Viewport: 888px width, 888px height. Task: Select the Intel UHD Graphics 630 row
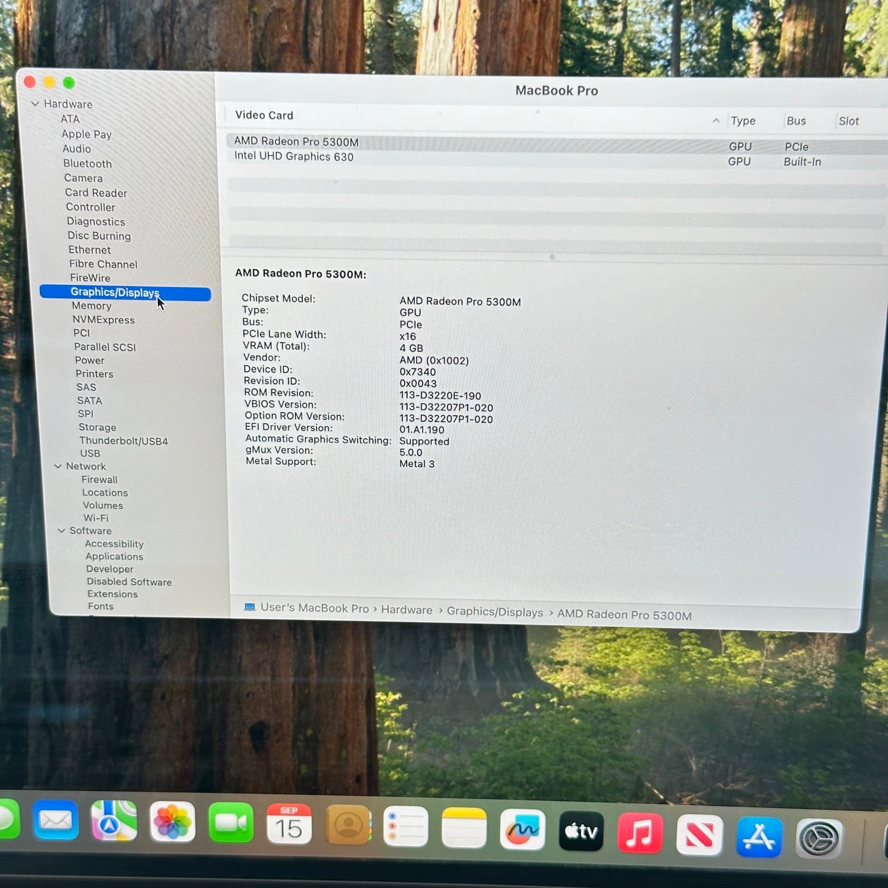[x=294, y=156]
